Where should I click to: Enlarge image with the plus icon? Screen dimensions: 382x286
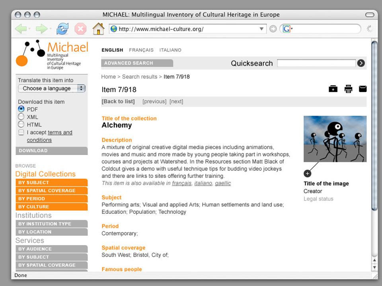[308, 174]
